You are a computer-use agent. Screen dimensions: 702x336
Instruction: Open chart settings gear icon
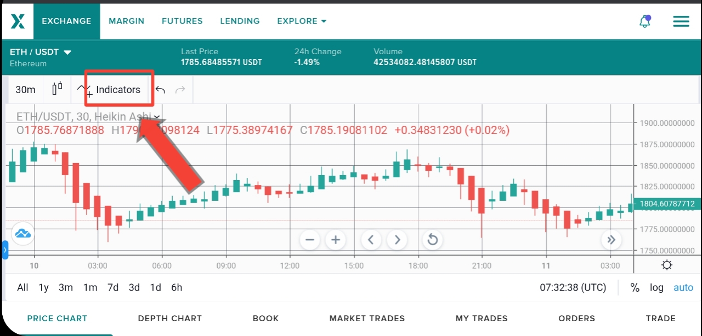pyautogui.click(x=667, y=265)
